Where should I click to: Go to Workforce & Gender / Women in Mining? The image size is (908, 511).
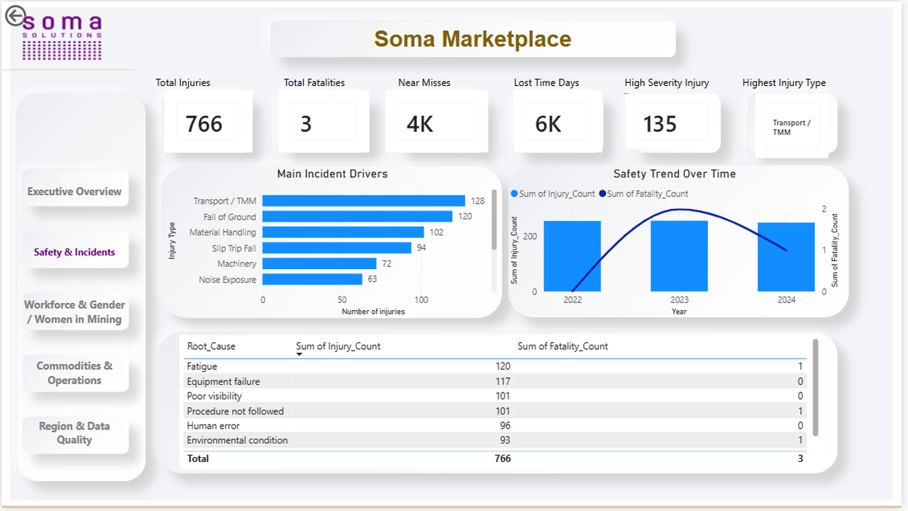pyautogui.click(x=75, y=312)
